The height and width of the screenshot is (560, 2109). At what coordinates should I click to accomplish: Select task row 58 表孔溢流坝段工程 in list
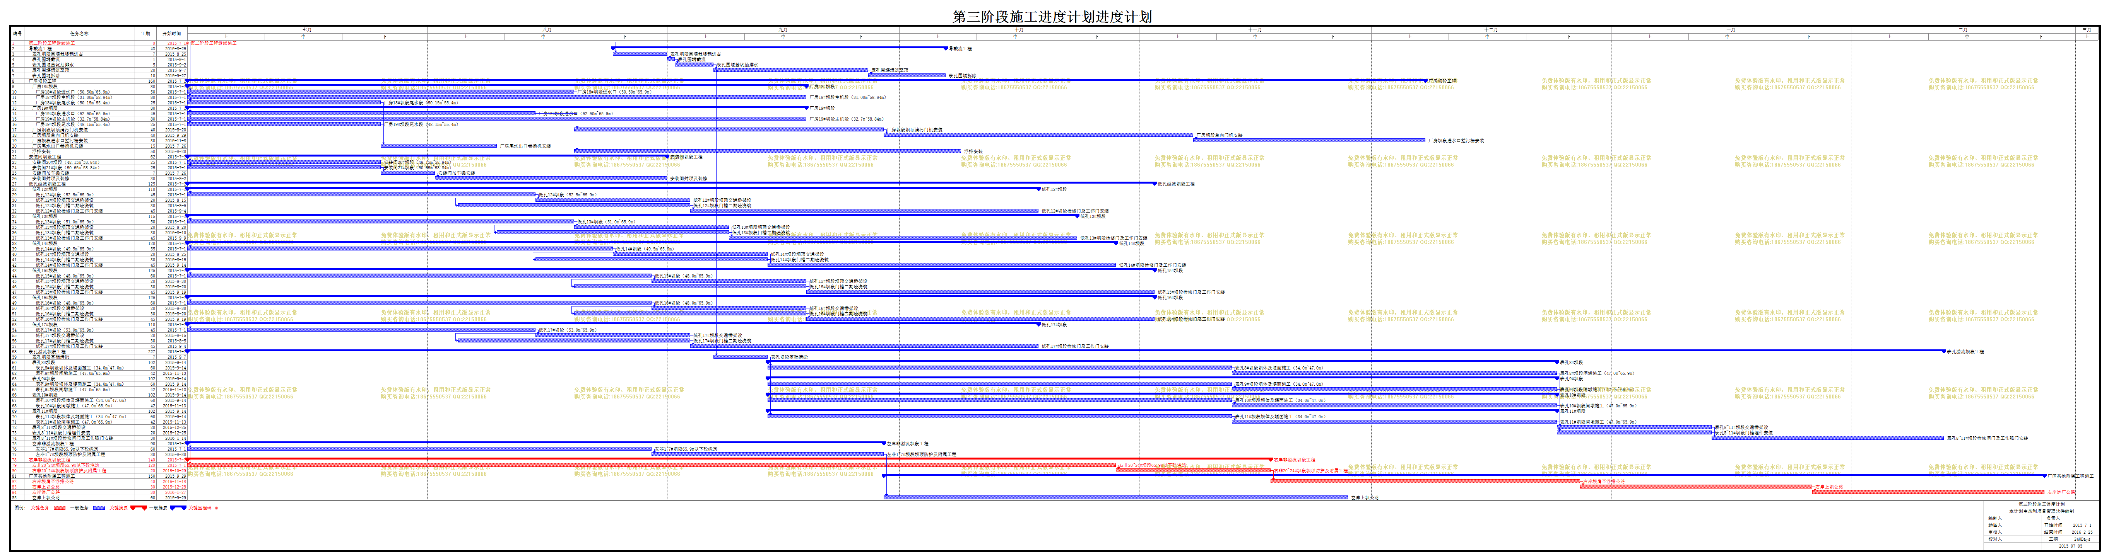(x=99, y=352)
